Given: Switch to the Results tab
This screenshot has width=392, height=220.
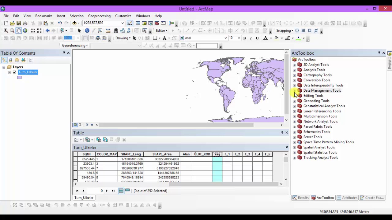Looking at the screenshot, I should (x=300, y=198).
